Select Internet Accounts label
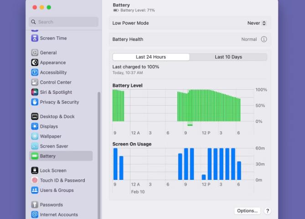This screenshot has height=219, width=305. coord(59,214)
